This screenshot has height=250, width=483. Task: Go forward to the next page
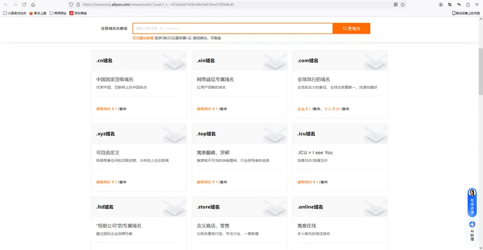pos(15,4)
